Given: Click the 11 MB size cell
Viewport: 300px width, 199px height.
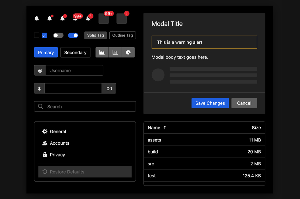Looking at the screenshot, I should point(255,140).
